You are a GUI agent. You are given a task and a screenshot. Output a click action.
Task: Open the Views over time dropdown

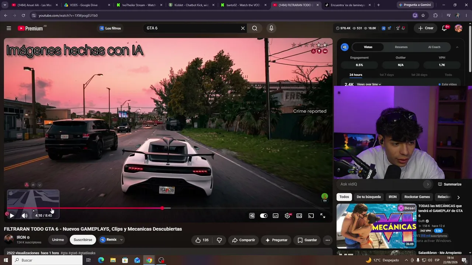point(369,84)
